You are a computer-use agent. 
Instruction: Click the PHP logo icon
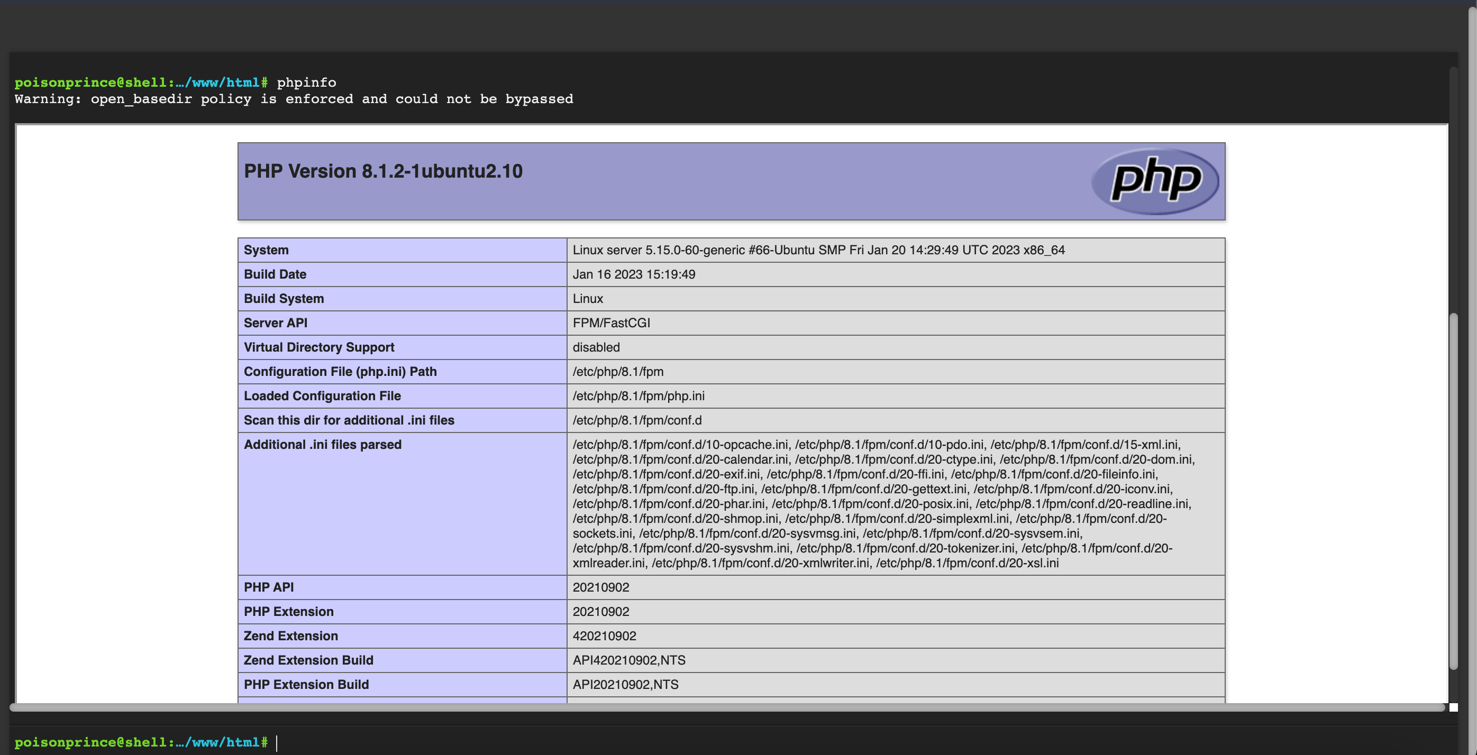tap(1153, 181)
